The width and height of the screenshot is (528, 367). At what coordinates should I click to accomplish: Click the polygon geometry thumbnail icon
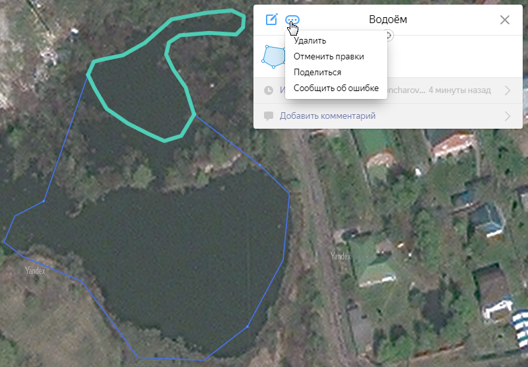pos(273,57)
